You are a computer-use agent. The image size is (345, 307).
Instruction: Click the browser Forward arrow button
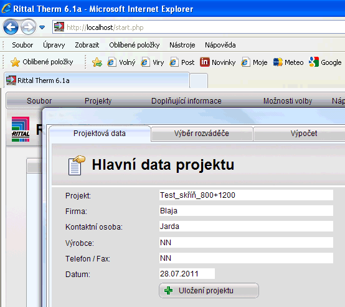(28, 27)
